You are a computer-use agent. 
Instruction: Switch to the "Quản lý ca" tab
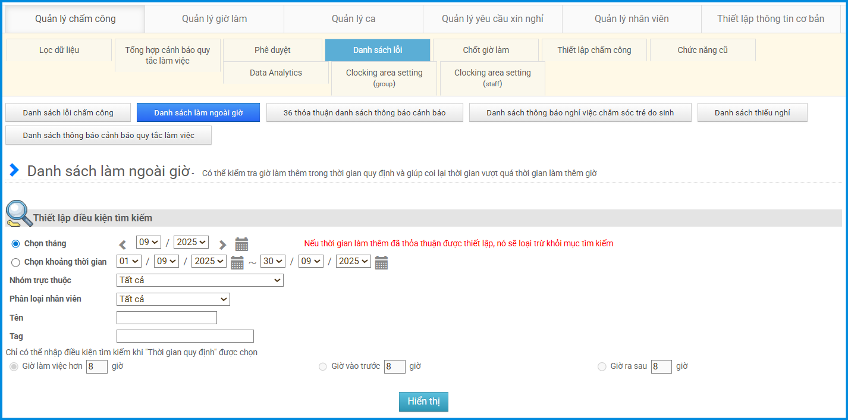(353, 19)
